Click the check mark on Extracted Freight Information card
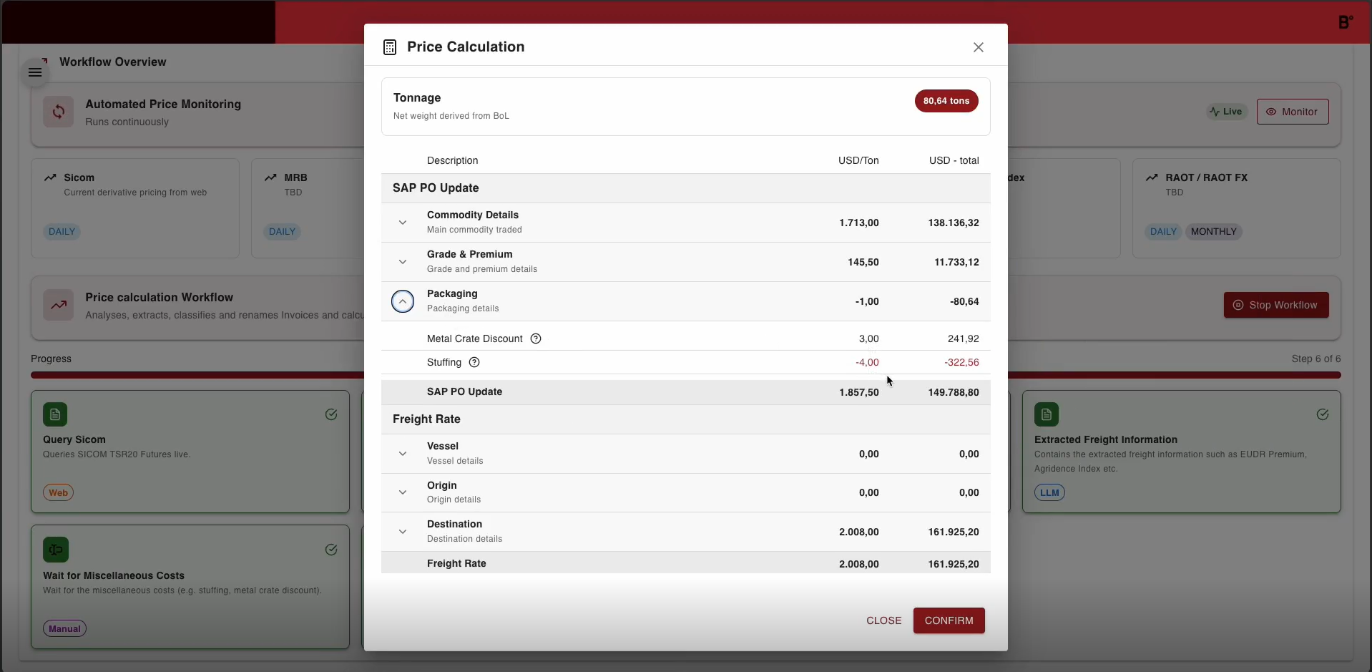Image resolution: width=1372 pixels, height=672 pixels. (1323, 414)
